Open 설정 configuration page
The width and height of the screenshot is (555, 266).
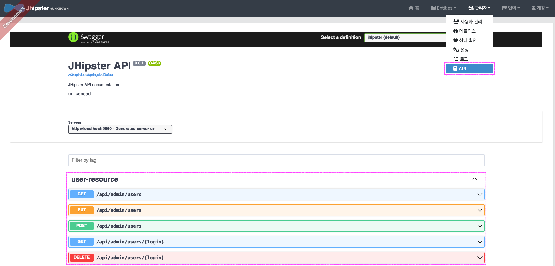[469, 50]
